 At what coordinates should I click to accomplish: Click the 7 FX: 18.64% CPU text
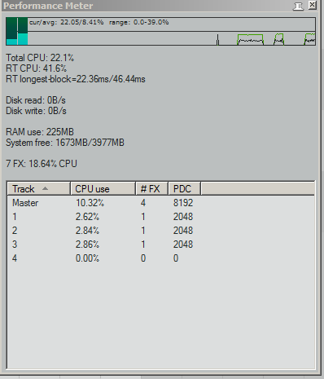coord(42,164)
